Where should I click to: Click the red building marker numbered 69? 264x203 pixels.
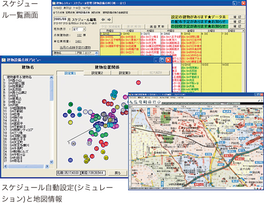(x=139, y=83)
